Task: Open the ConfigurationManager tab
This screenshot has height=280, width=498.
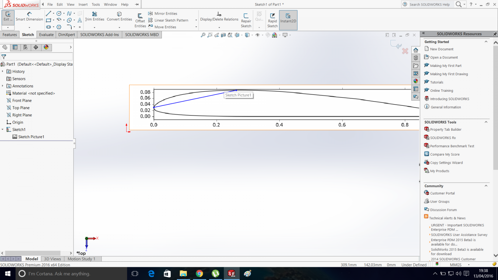Action: point(26,47)
